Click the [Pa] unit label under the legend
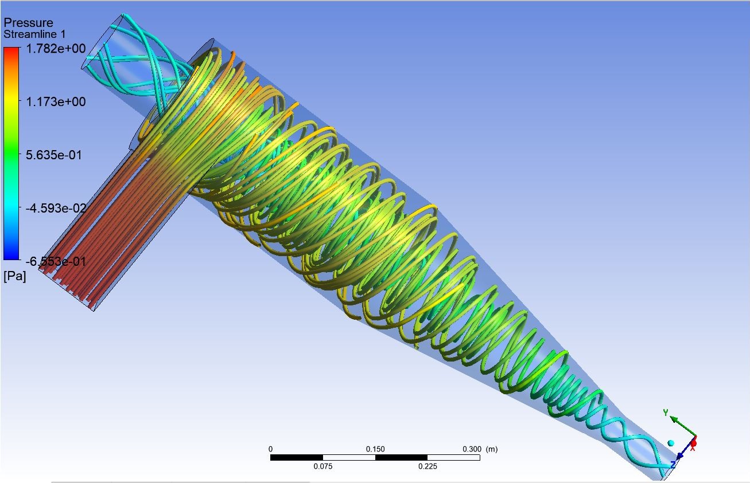This screenshot has height=483, width=750. coord(14,276)
